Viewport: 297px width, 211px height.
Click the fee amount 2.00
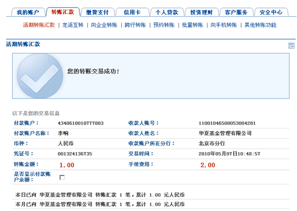coord(208,165)
